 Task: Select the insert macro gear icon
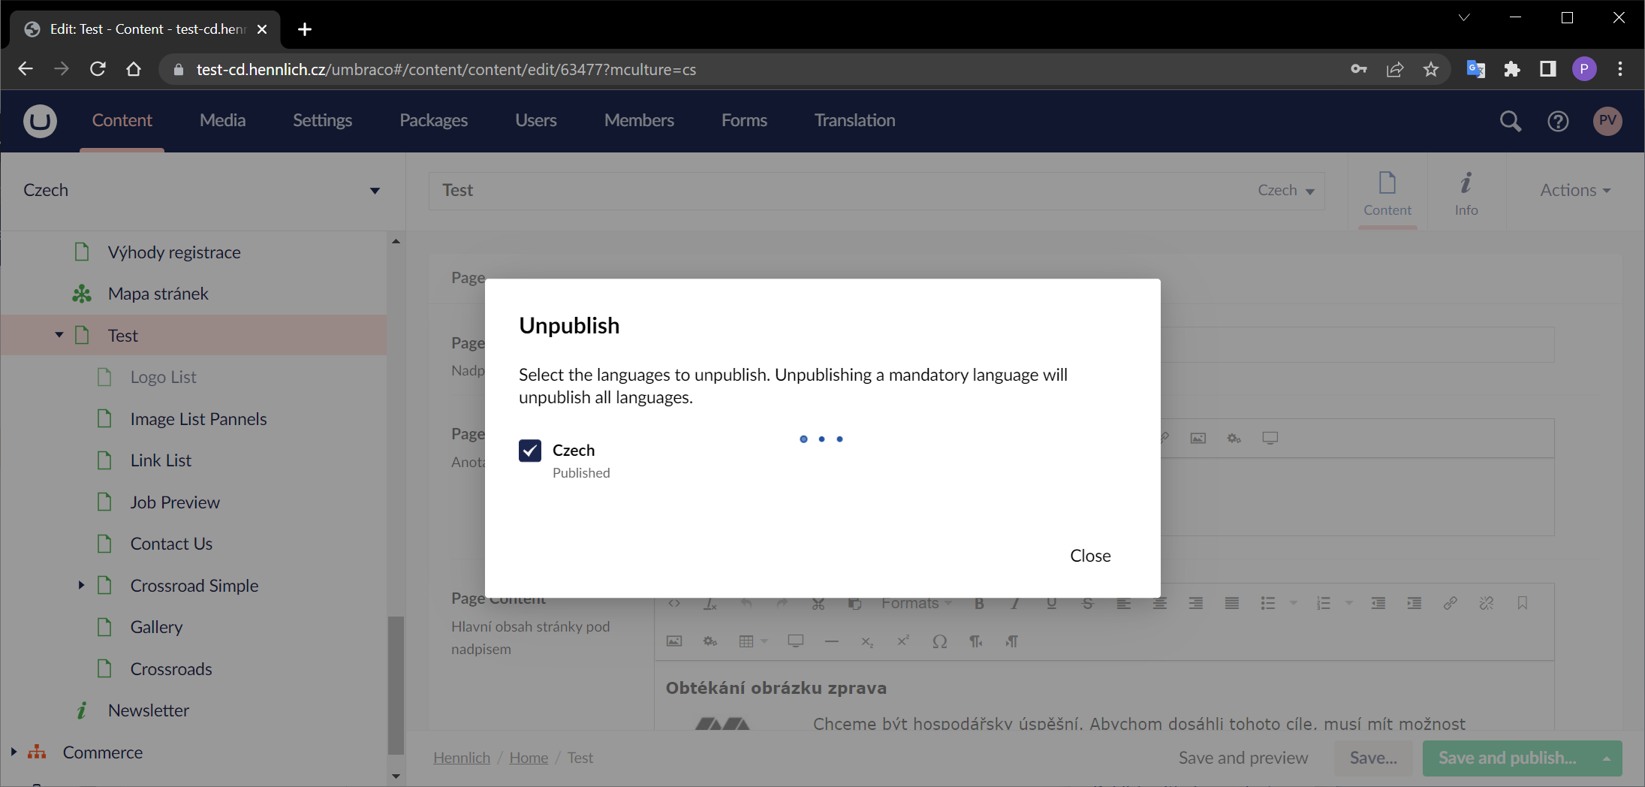[710, 642]
